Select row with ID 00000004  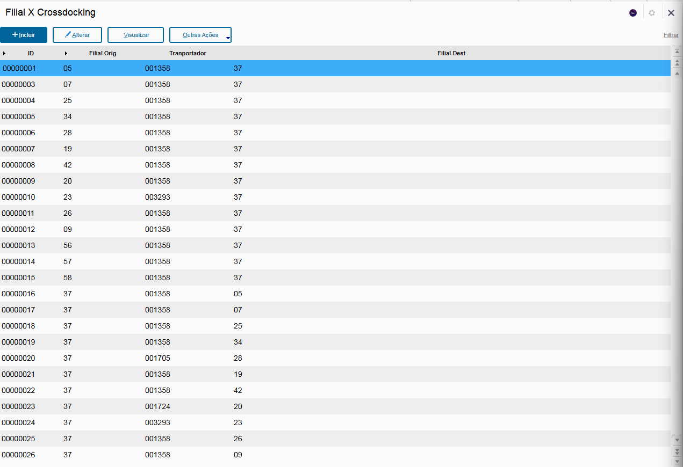click(x=335, y=100)
